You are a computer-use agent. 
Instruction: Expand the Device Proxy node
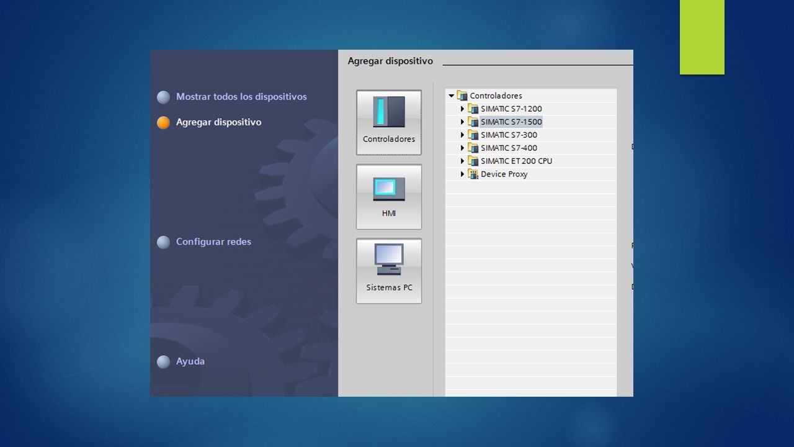coord(462,174)
